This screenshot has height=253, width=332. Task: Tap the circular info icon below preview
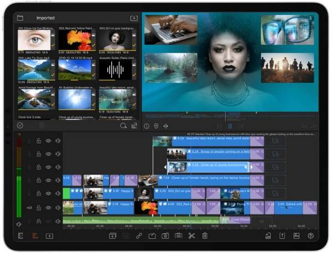[147, 126]
